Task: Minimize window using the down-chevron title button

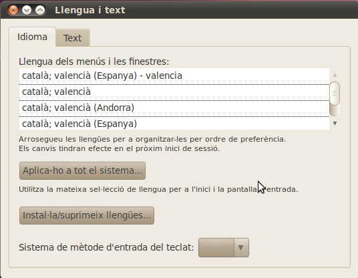Action: click(x=27, y=10)
